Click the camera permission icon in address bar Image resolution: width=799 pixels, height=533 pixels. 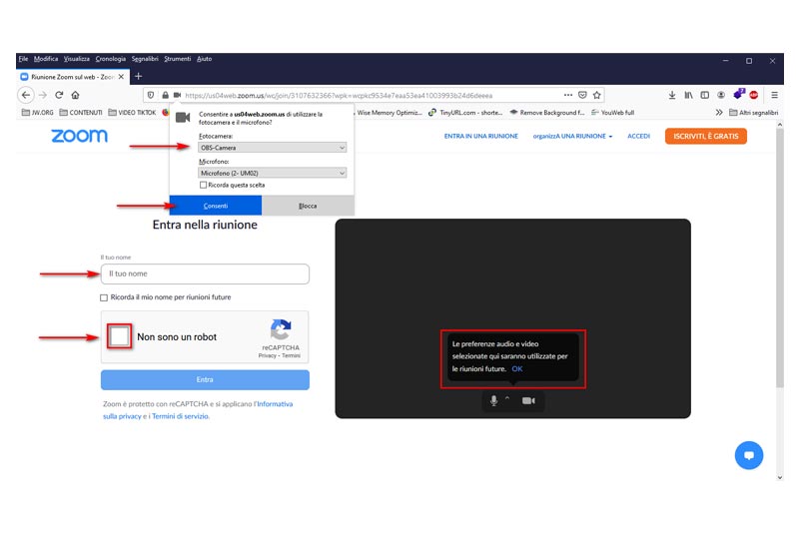click(x=178, y=95)
